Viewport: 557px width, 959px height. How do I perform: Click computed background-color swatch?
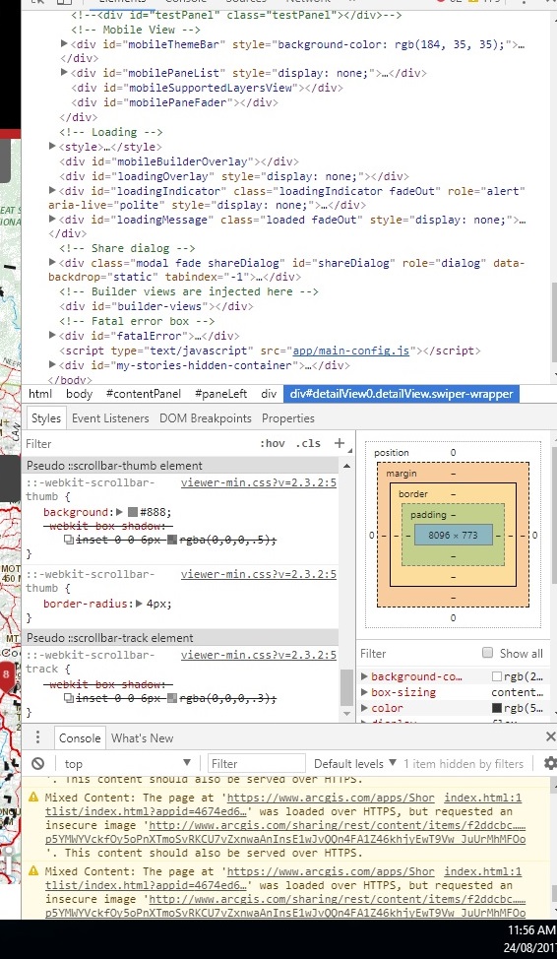pyautogui.click(x=496, y=676)
